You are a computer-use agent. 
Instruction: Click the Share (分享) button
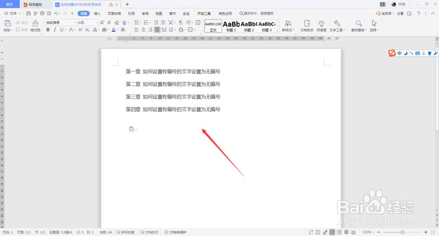pyautogui.click(x=400, y=14)
